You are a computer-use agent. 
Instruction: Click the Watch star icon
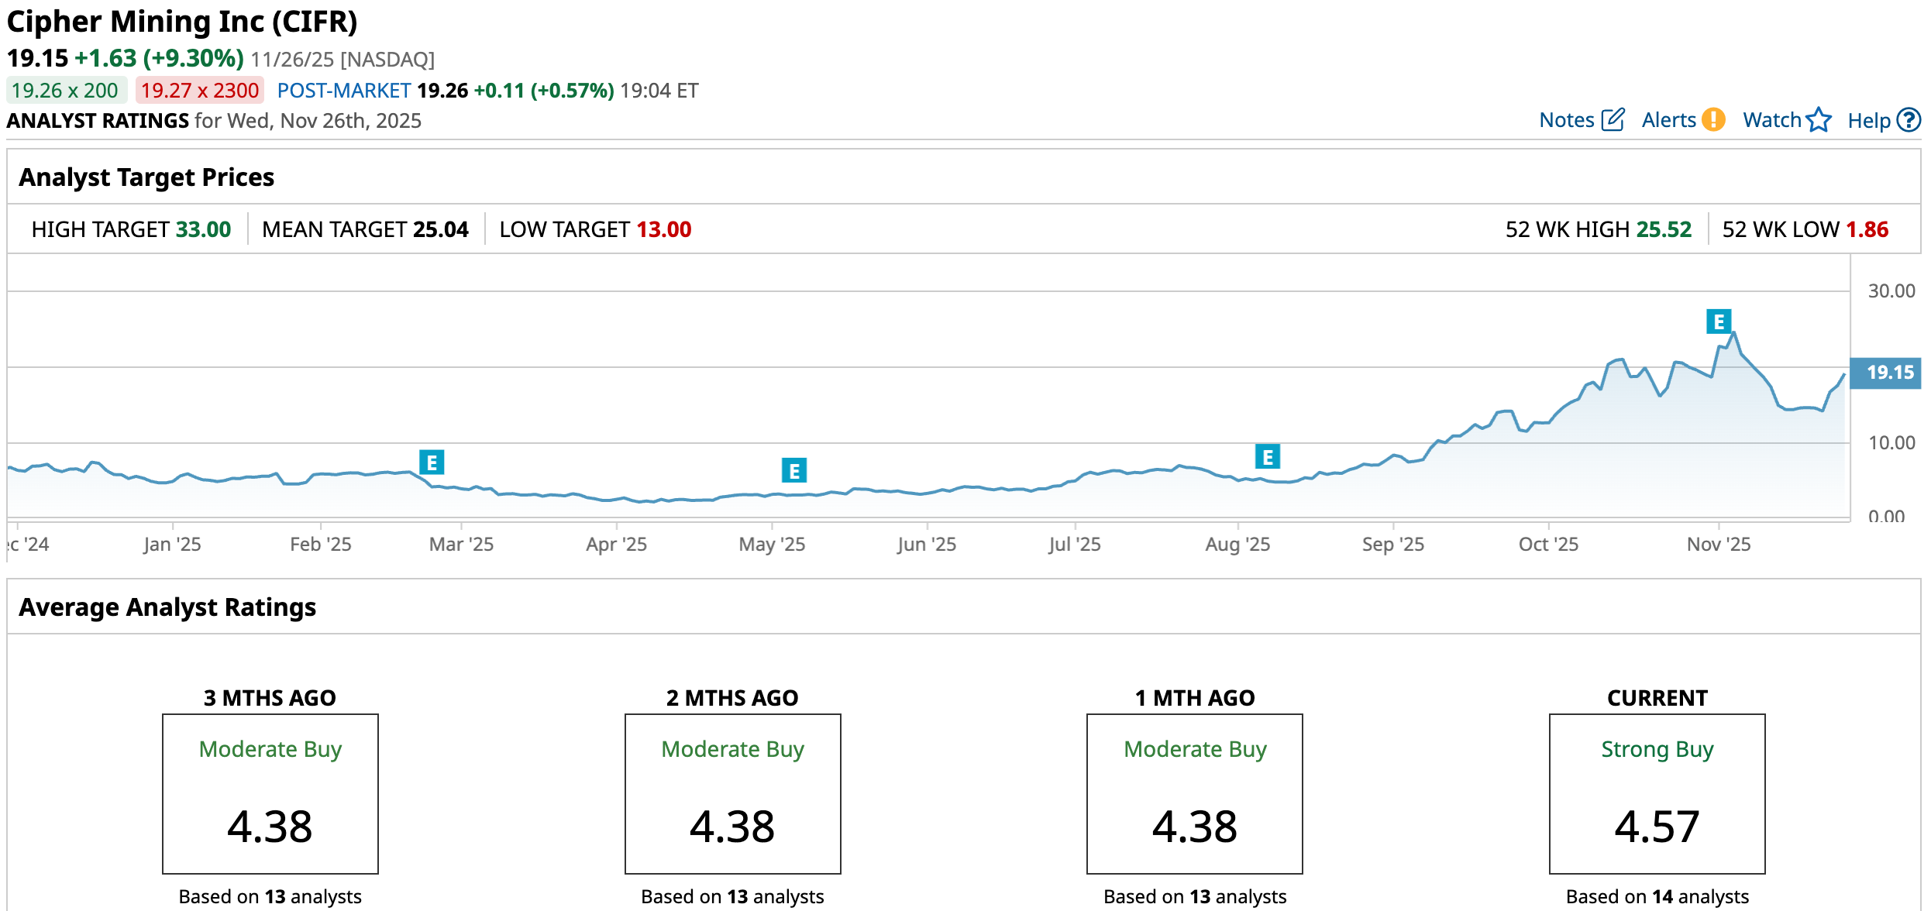1818,120
